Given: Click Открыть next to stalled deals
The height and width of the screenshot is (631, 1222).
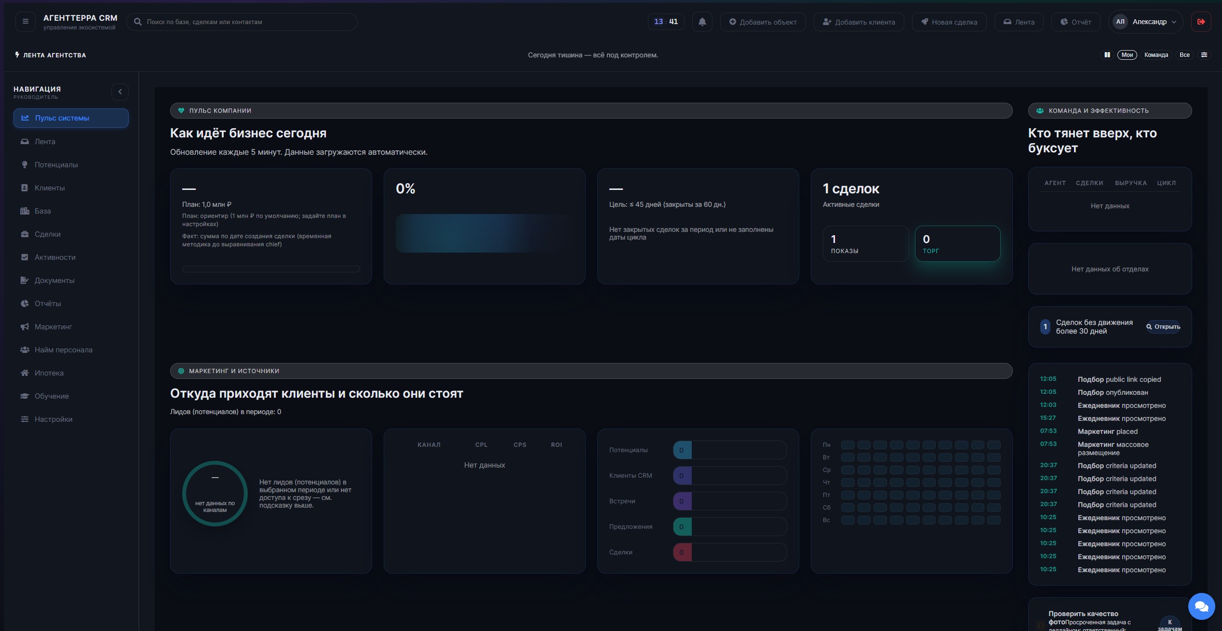Looking at the screenshot, I should point(1163,327).
